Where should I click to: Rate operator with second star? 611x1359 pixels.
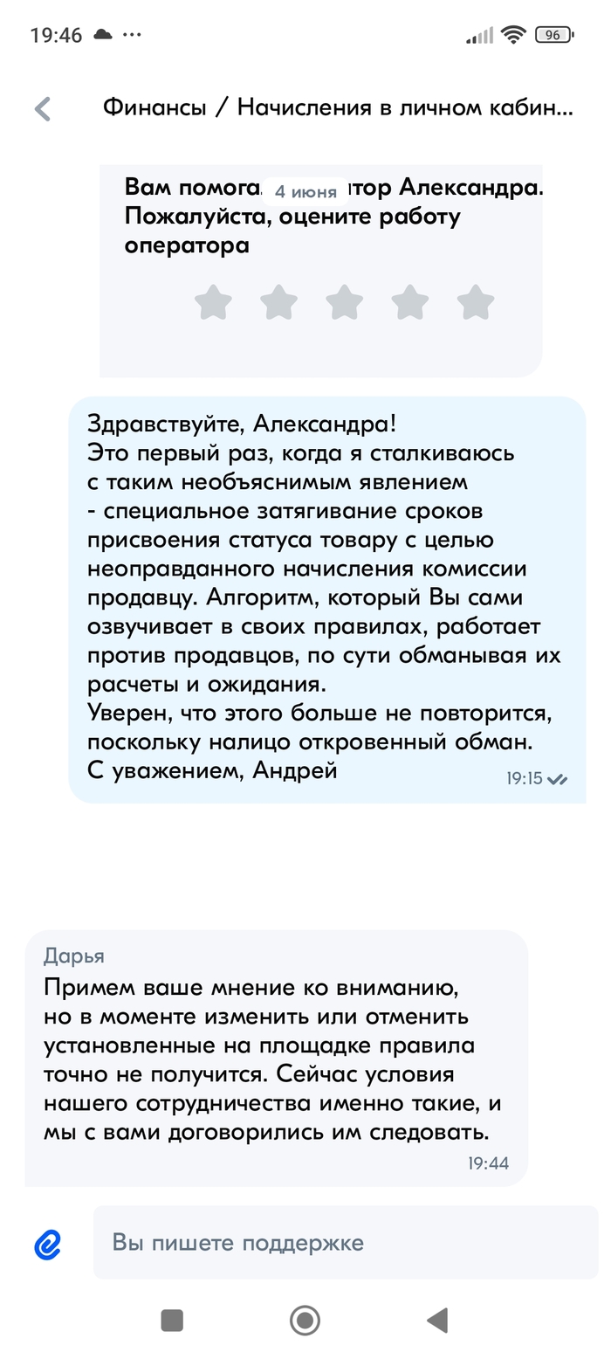tap(279, 303)
